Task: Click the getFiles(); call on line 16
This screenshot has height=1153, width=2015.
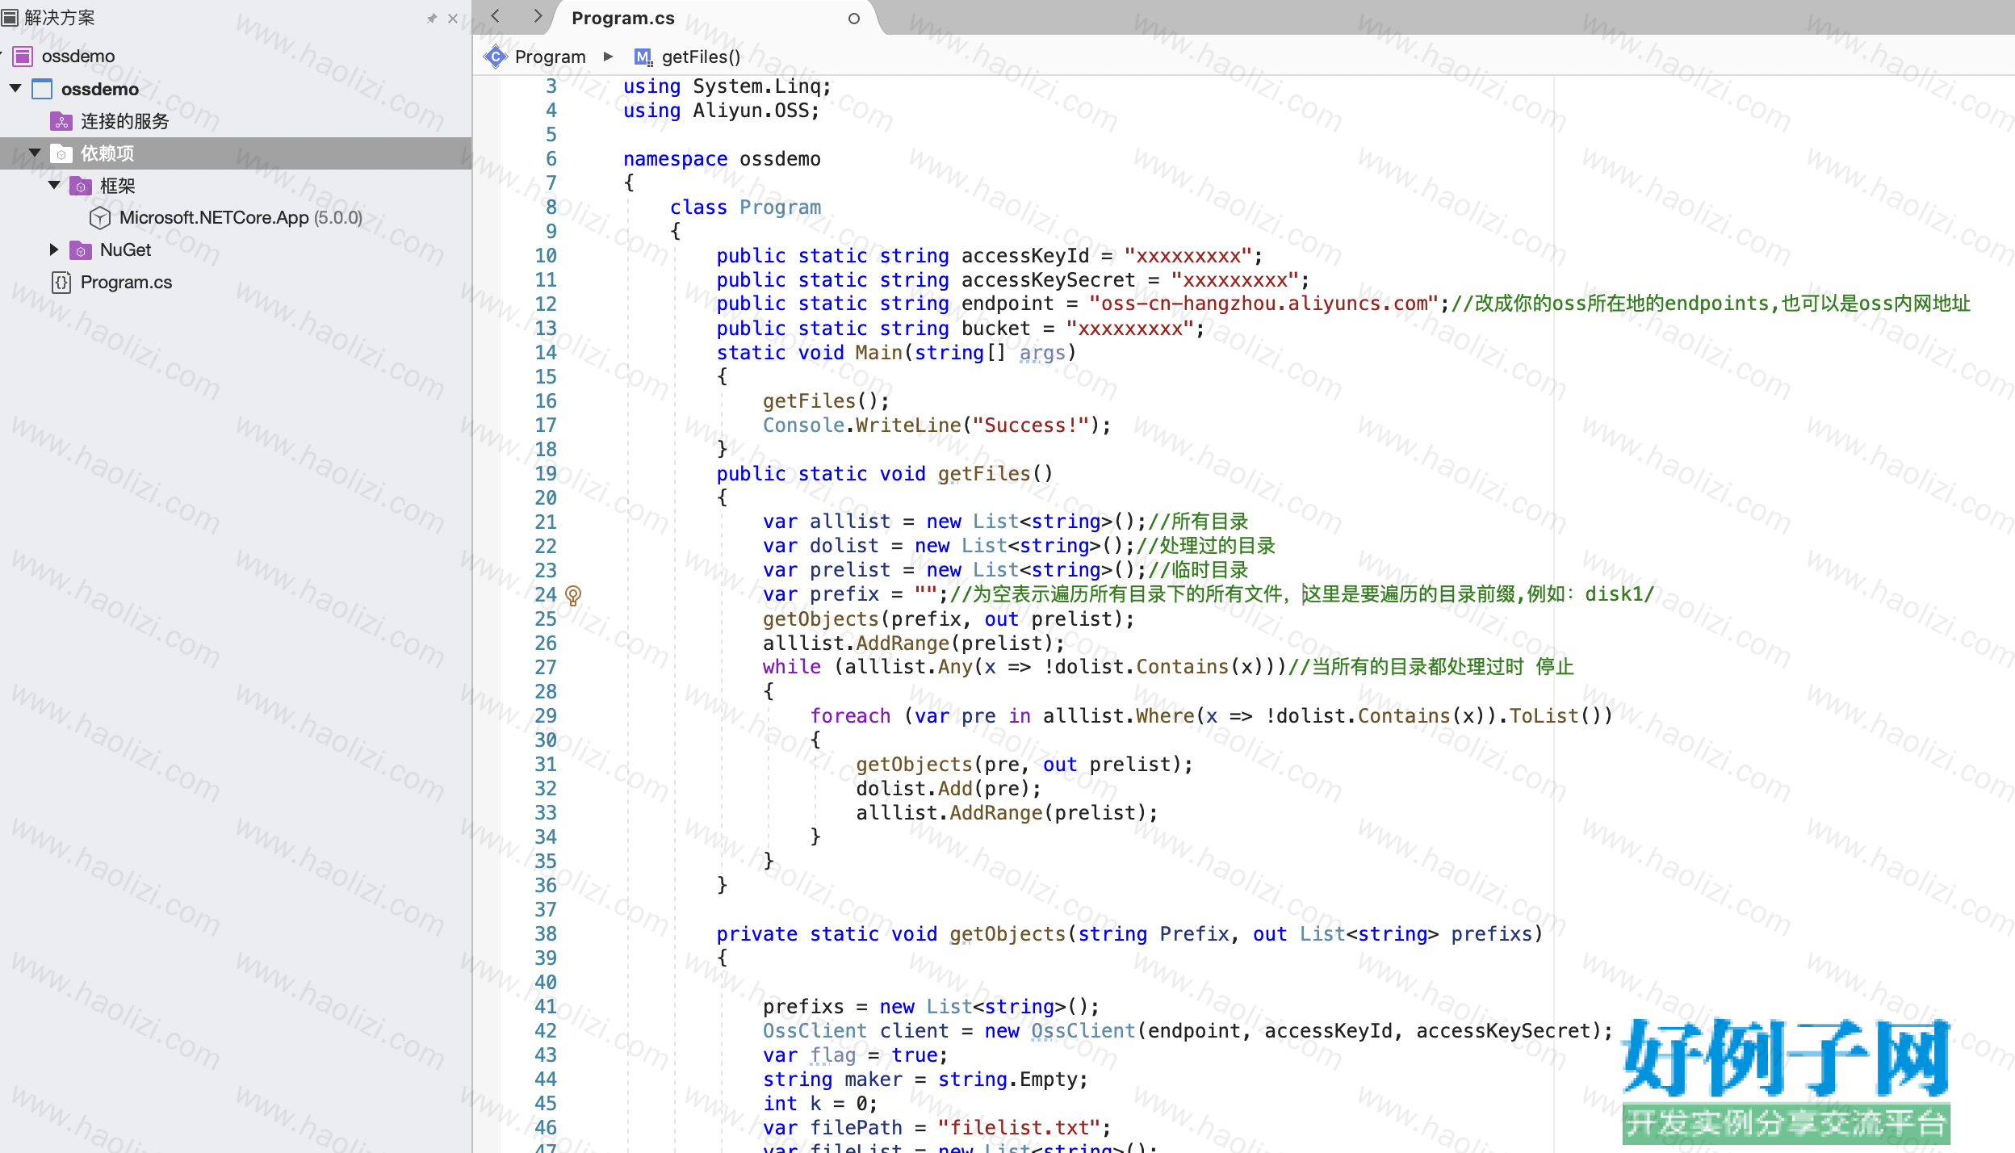Action: click(826, 401)
